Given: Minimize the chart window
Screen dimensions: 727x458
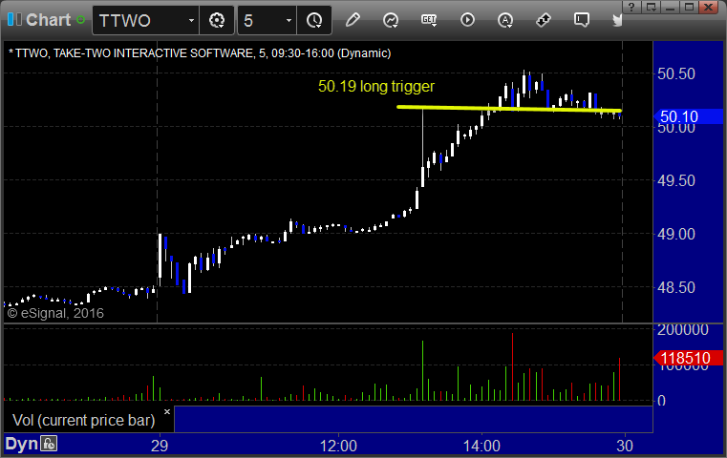Looking at the screenshot, I should coord(671,7).
